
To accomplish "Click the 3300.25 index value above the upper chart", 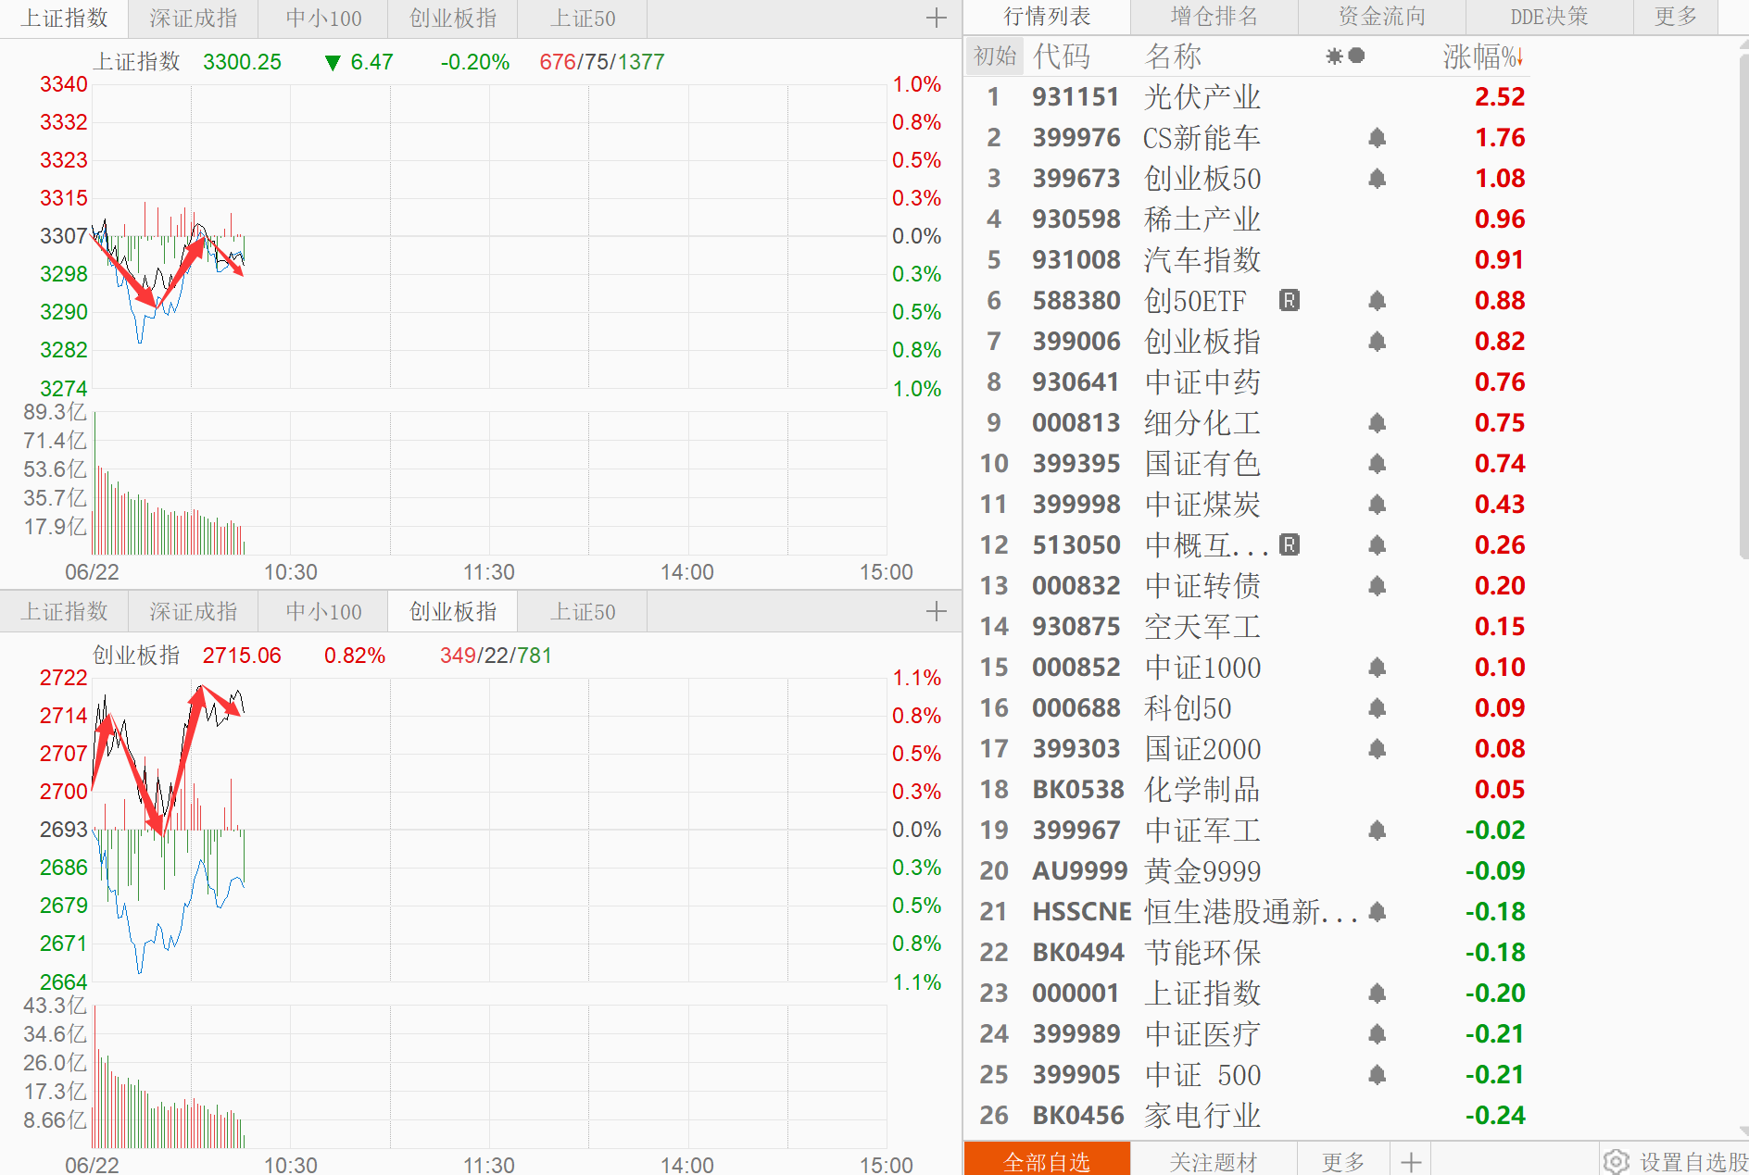I will pyautogui.click(x=242, y=62).
